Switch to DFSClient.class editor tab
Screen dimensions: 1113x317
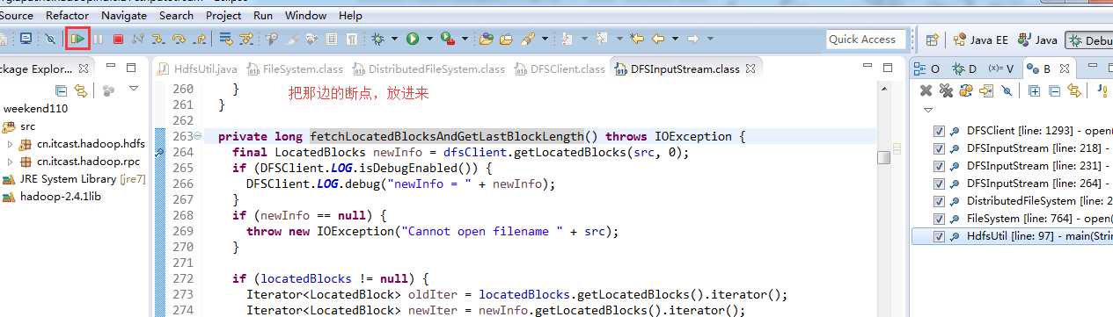[560, 68]
